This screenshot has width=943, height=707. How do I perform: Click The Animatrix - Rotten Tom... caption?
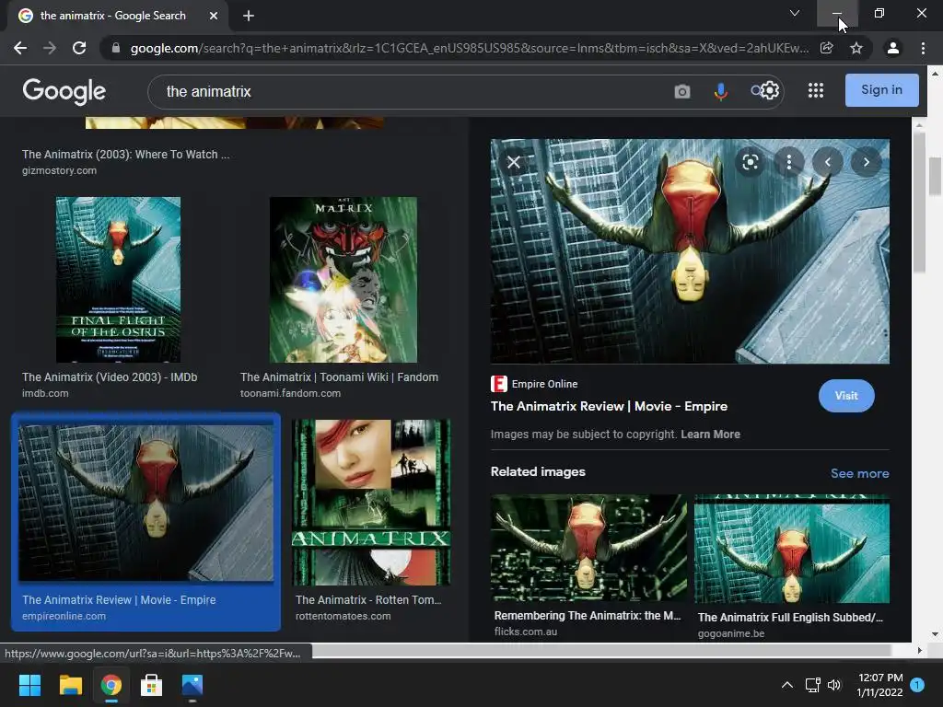[368, 600]
